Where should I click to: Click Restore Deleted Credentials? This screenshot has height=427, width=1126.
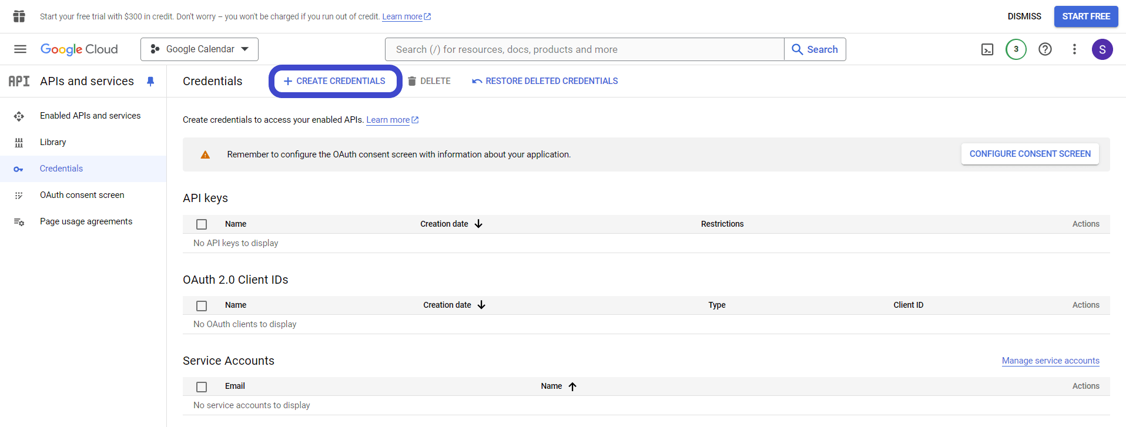pyautogui.click(x=545, y=81)
